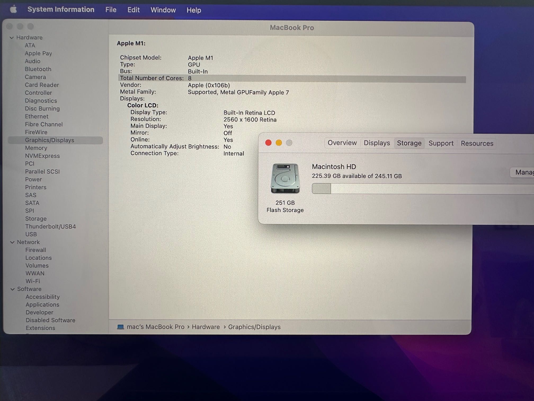The height and width of the screenshot is (401, 534).
Task: Open the Edit menu
Action: point(133,10)
